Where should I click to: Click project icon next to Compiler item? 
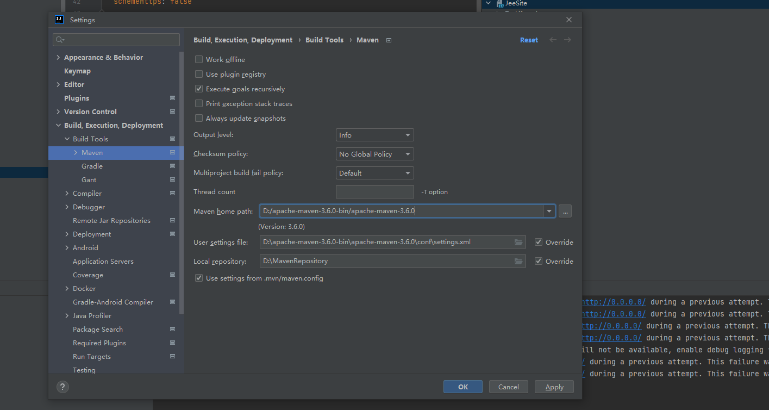click(172, 194)
